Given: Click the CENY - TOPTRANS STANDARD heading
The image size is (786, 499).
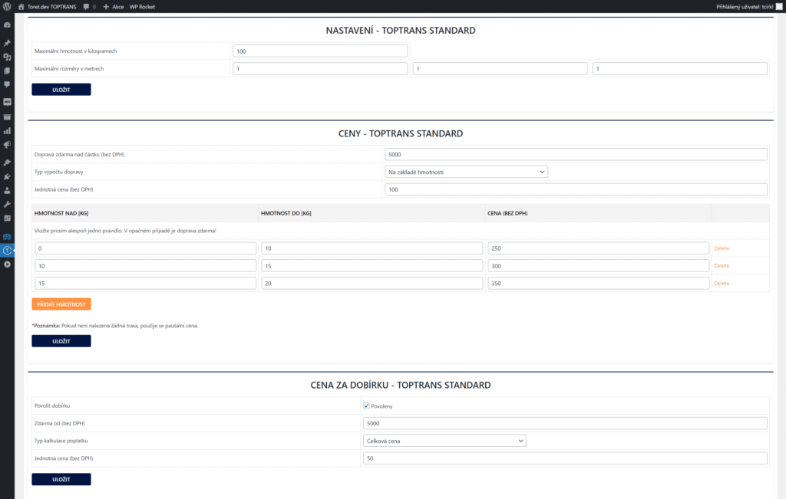Looking at the screenshot, I should point(401,133).
